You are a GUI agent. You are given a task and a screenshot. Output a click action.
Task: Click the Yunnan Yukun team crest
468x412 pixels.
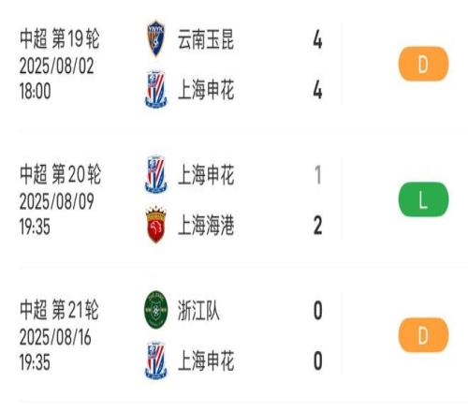[156, 38]
